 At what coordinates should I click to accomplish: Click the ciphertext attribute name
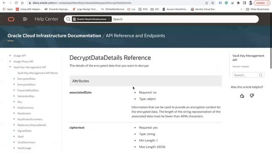pos(77,127)
